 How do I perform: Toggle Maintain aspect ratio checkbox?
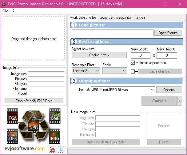coord(133,63)
